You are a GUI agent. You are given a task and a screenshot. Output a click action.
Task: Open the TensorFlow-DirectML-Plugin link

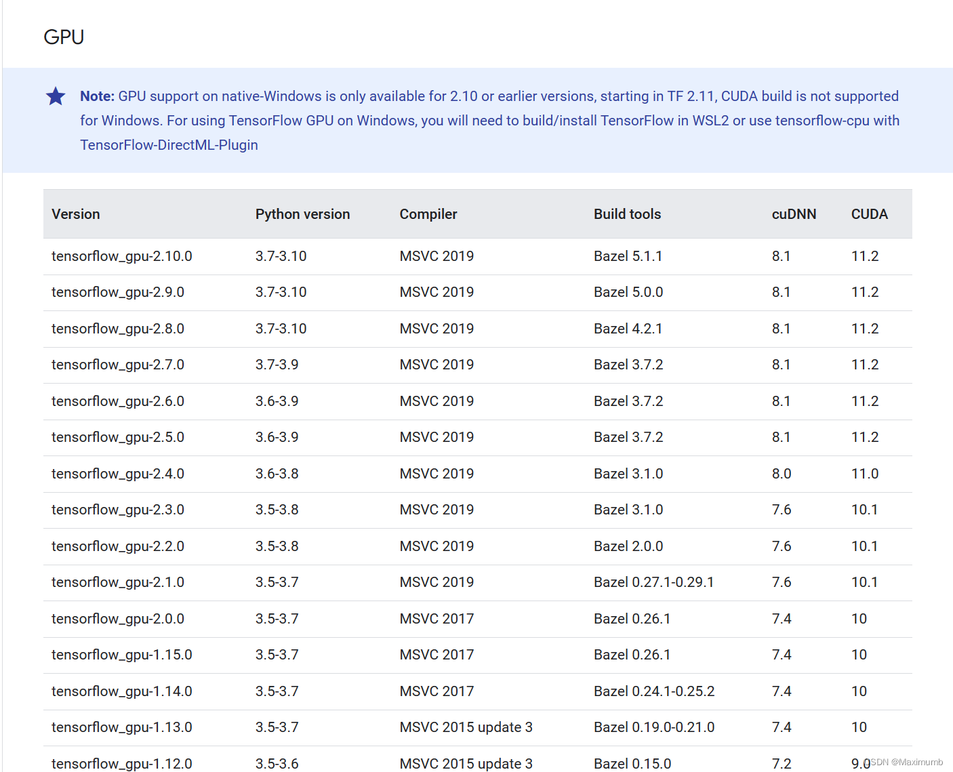click(169, 144)
